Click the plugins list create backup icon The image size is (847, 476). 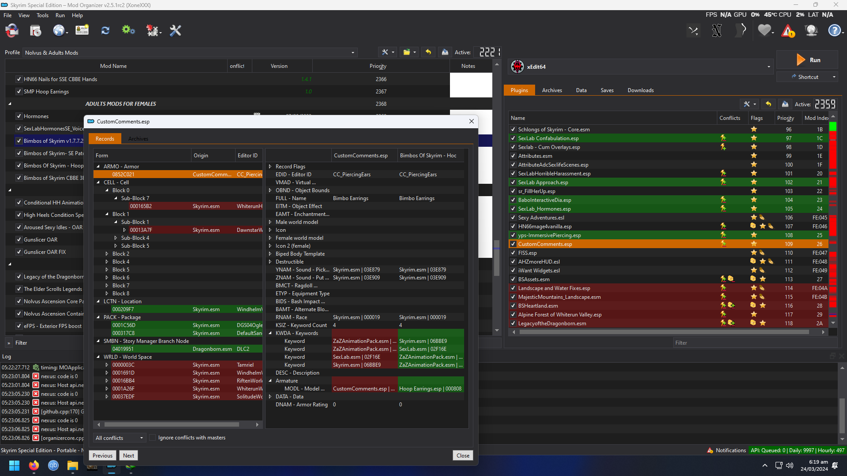click(x=785, y=104)
